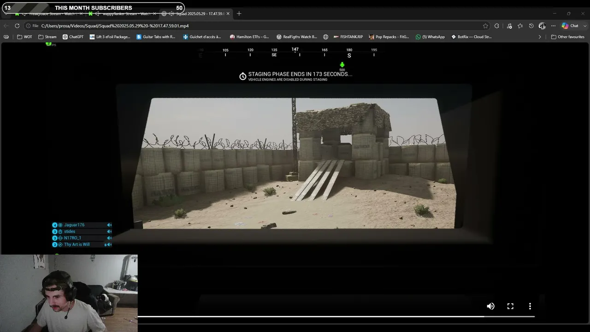Click the player name N17RO_1

(72, 238)
